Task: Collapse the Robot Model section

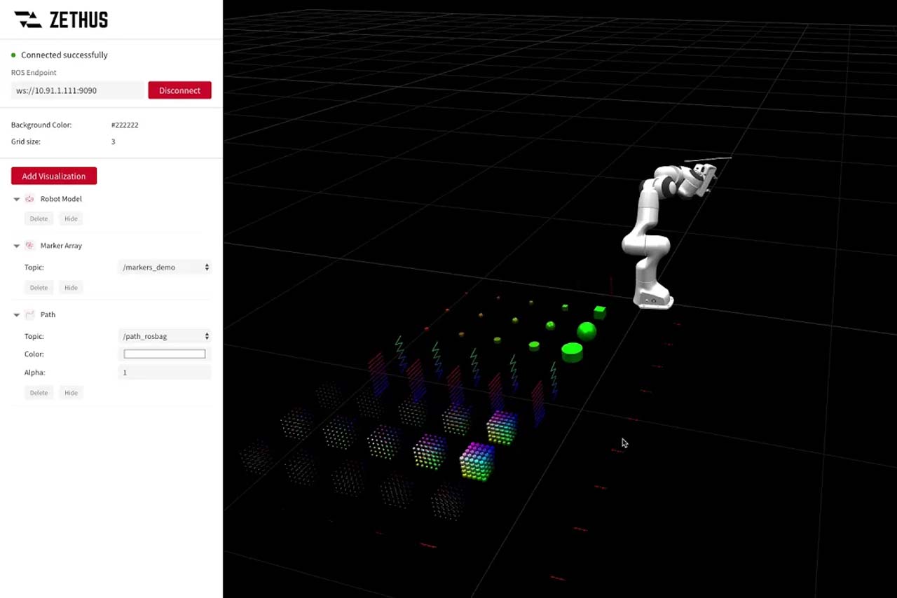Action: pyautogui.click(x=17, y=199)
